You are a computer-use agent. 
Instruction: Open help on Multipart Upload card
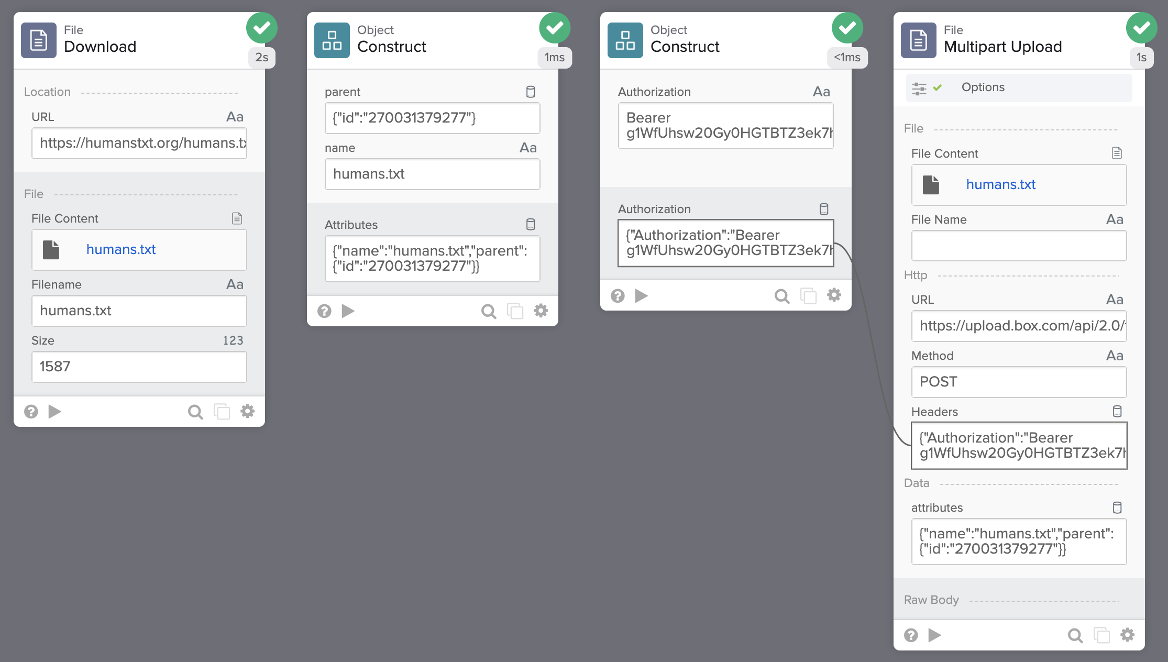tap(911, 635)
